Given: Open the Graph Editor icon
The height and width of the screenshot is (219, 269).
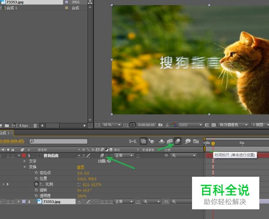Looking at the screenshot, I should tap(196, 141).
